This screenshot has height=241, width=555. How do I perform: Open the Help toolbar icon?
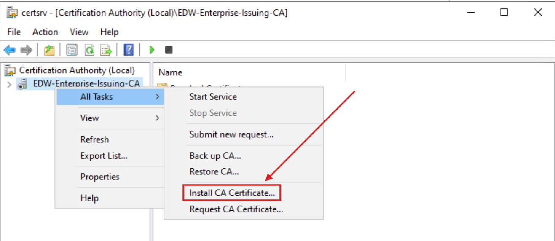coord(129,50)
